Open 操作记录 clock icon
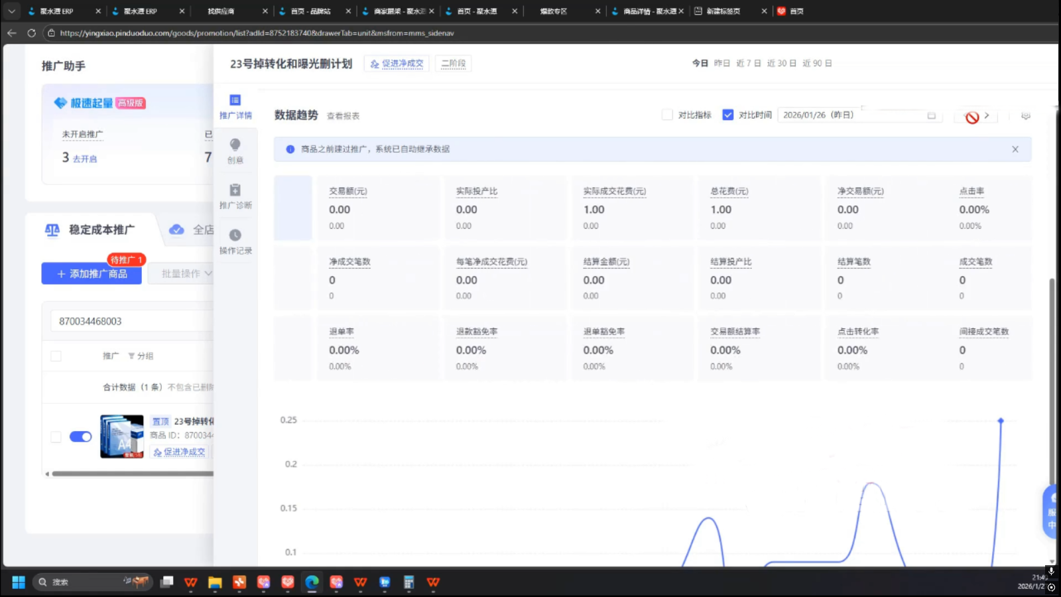 point(235,241)
